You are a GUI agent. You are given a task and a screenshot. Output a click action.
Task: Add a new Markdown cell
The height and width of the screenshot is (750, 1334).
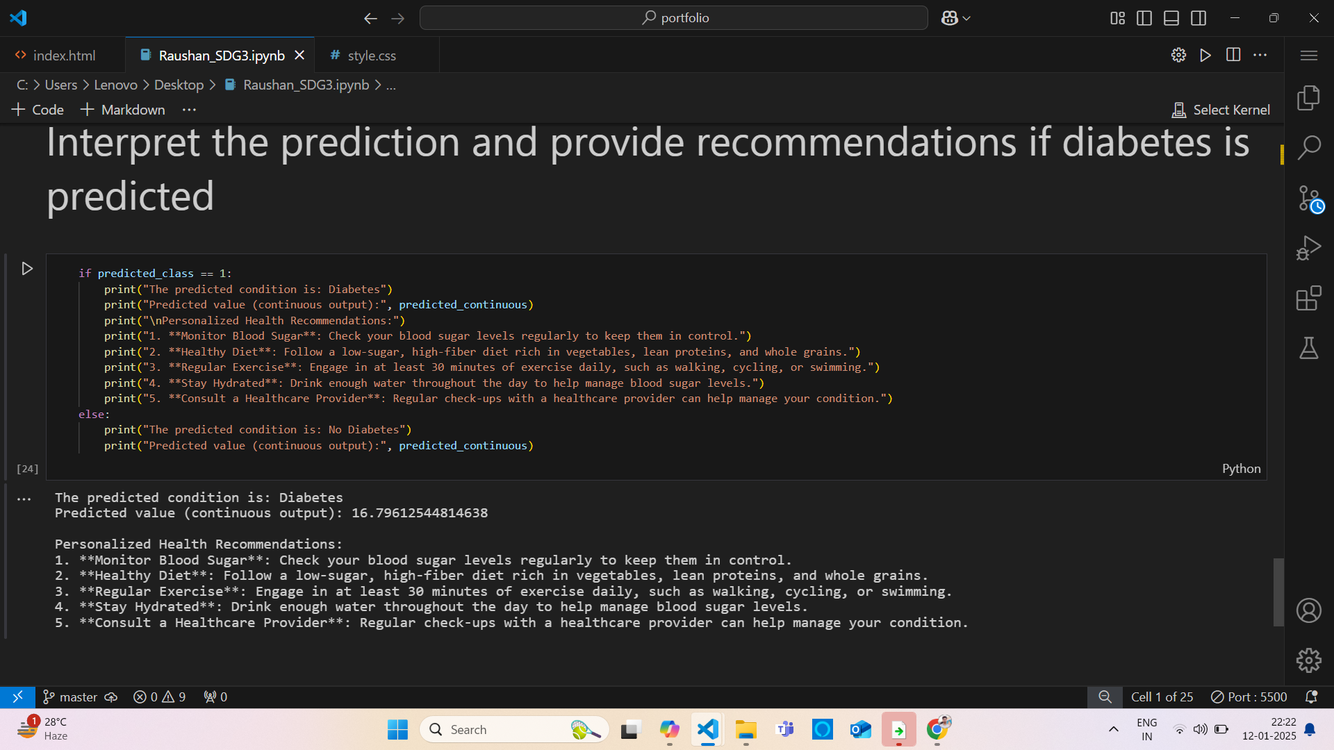(123, 110)
